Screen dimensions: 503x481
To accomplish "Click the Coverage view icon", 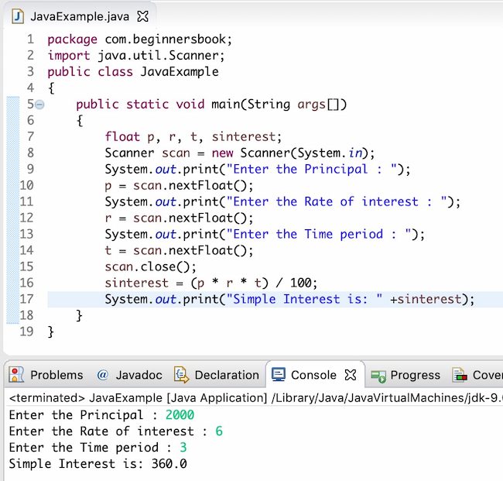I will pos(460,375).
